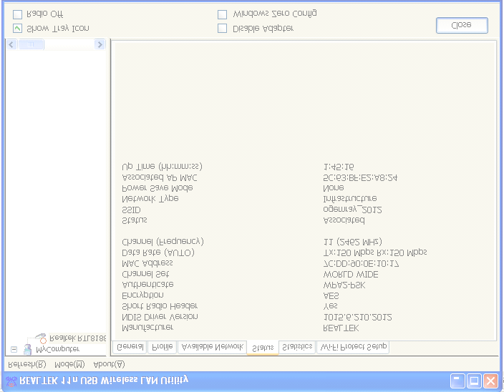
Task: Click the Associated AP MAC label
Action: 160,177
